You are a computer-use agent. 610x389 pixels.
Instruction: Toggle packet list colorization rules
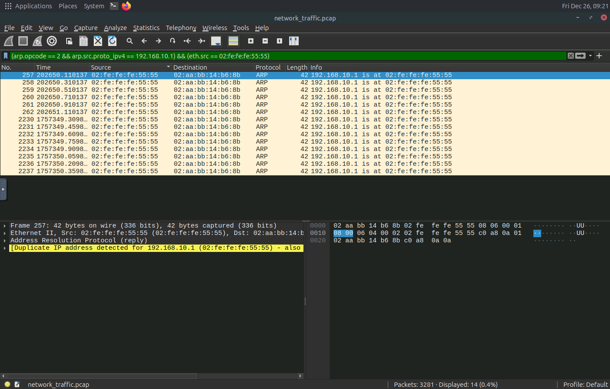coord(233,41)
